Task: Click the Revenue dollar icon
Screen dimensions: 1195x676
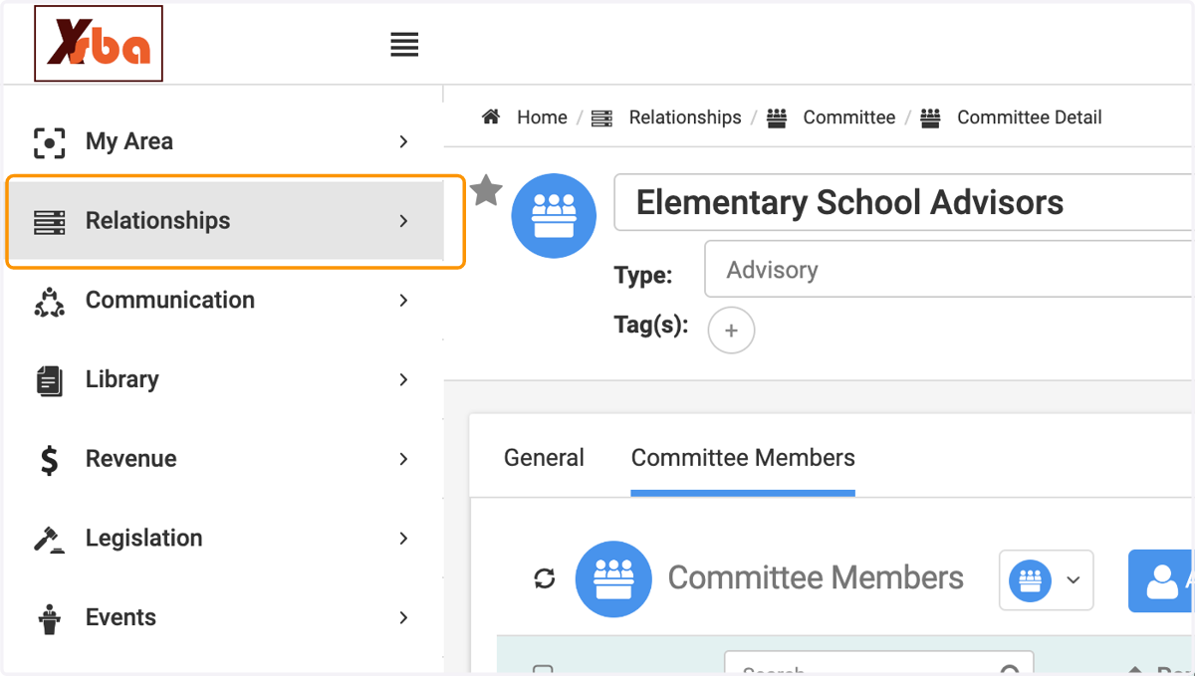Action: 49,460
